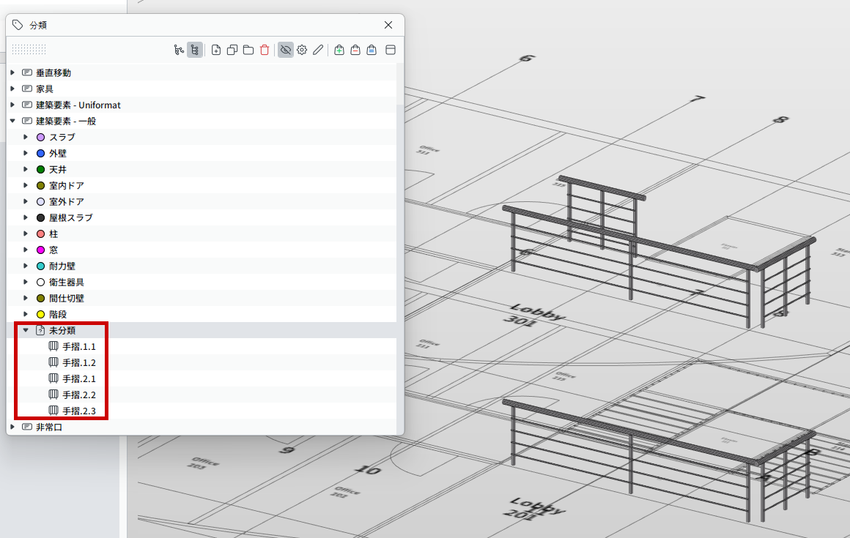Click the duplicate classification icon
850x538 pixels.
pos(232,50)
